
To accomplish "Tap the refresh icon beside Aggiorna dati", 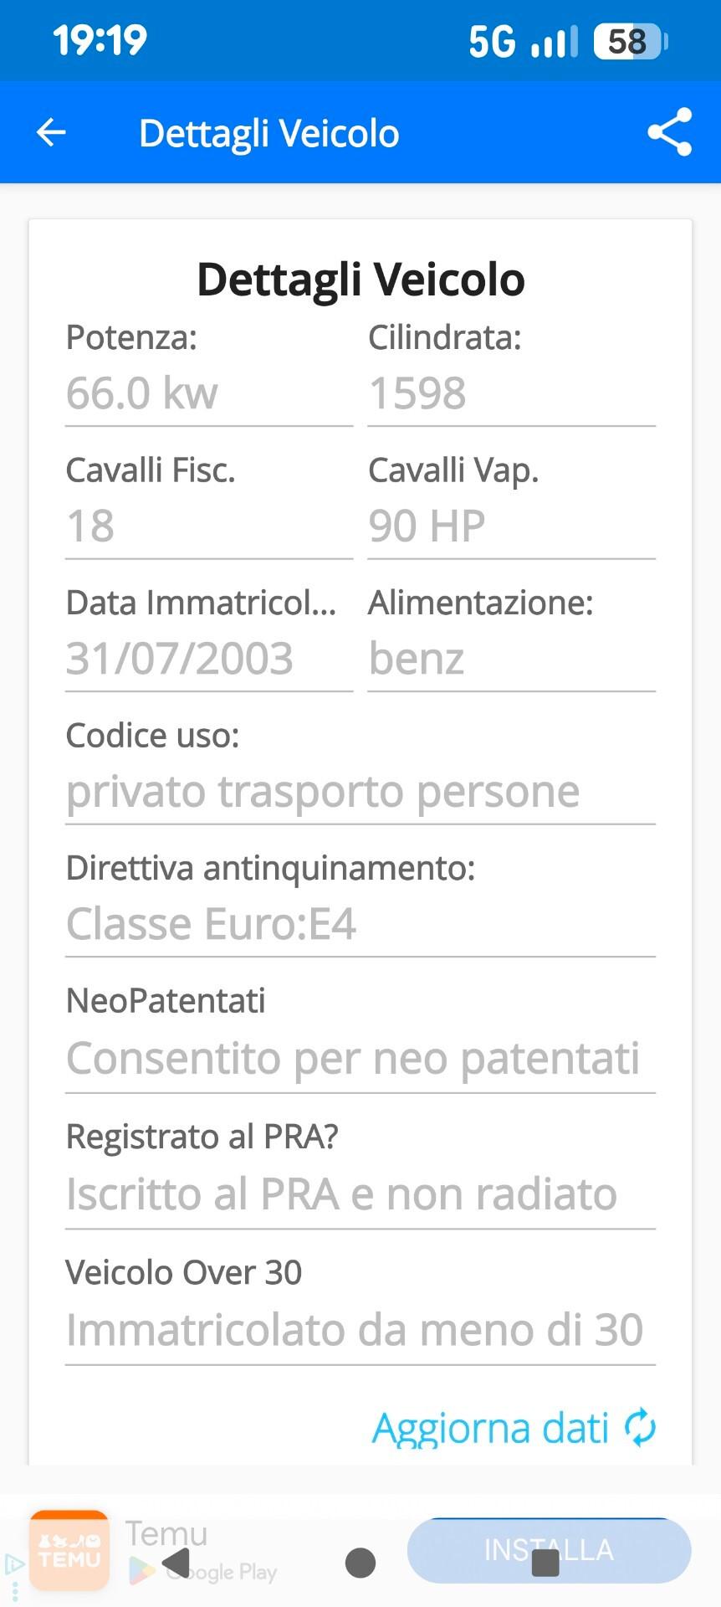I will [x=641, y=1427].
